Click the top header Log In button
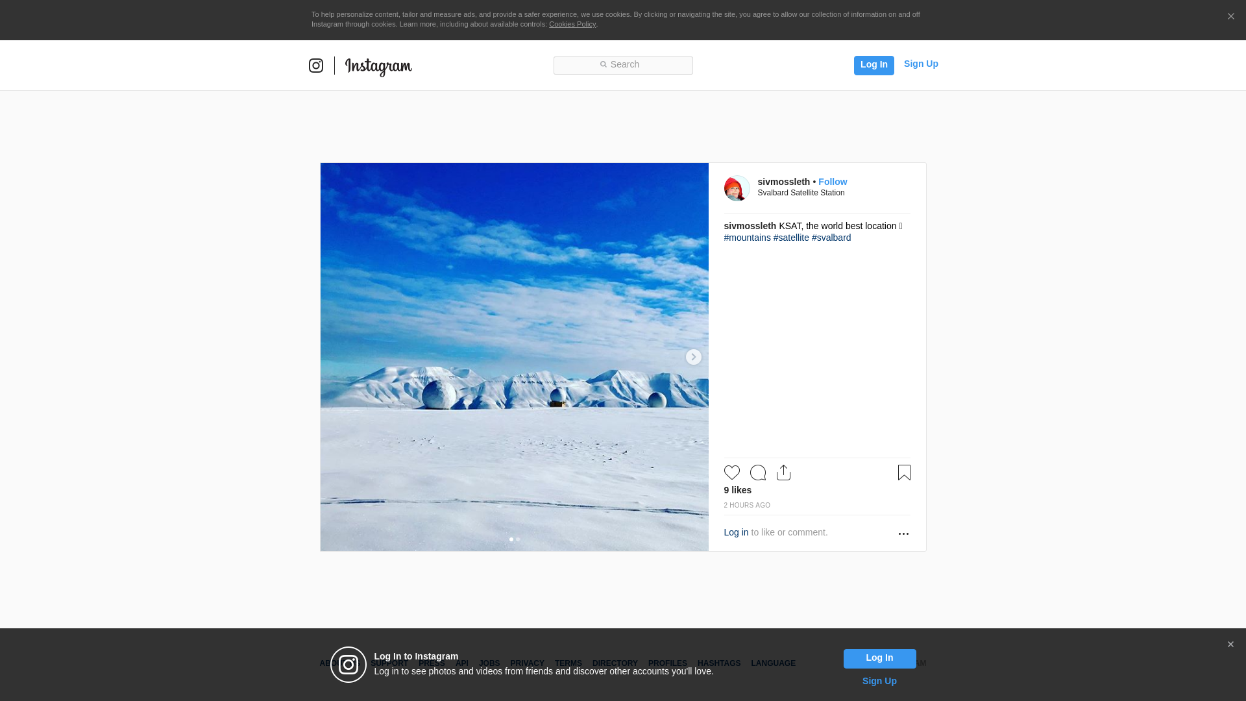Viewport: 1246px width, 701px height. (x=873, y=65)
